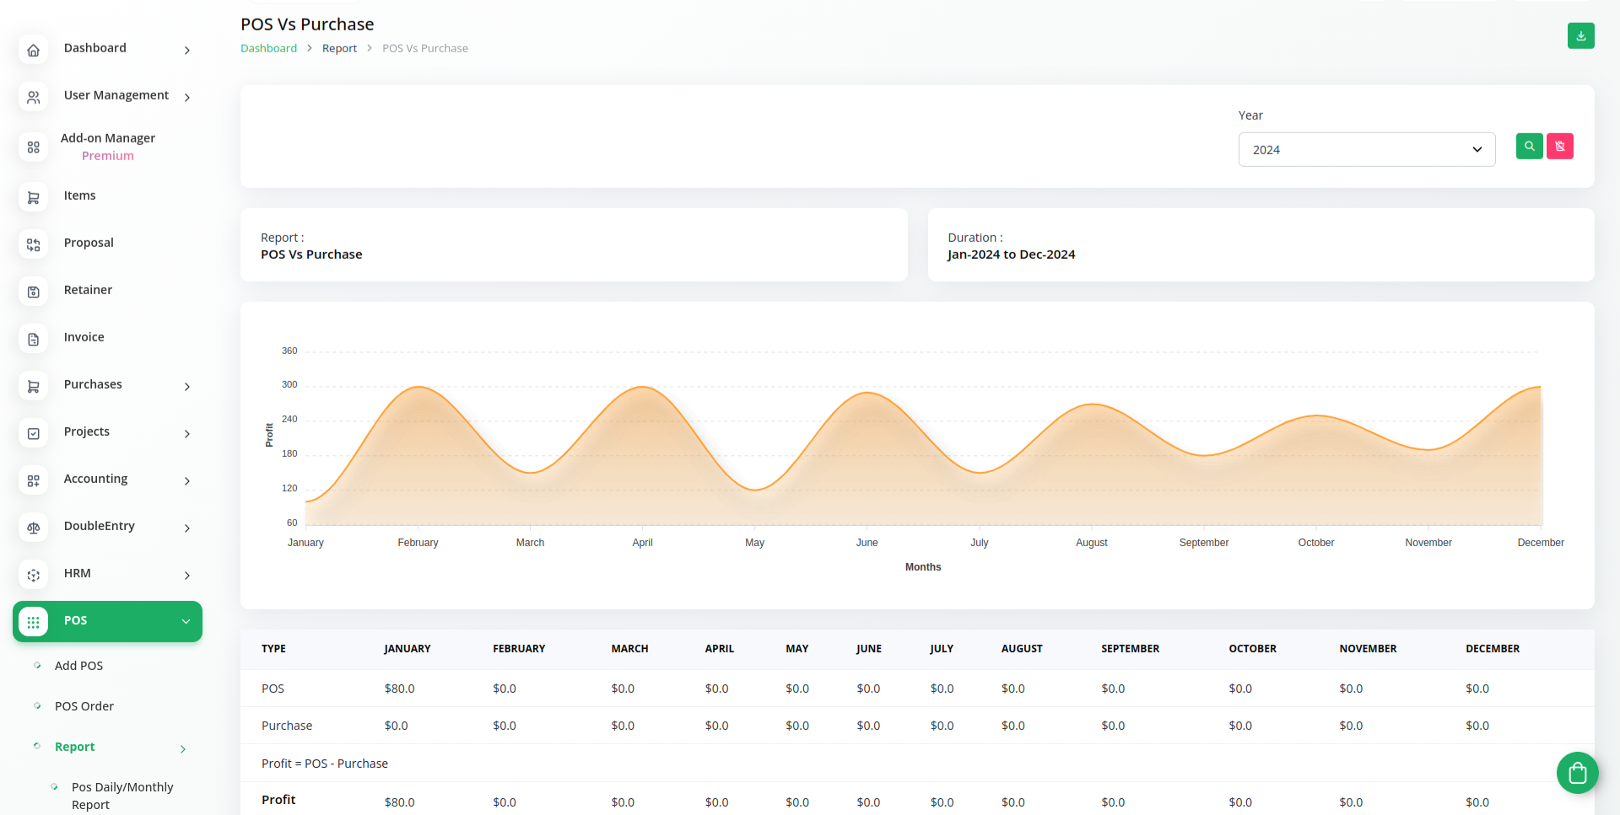Click the April peak on the chart

click(x=642, y=388)
